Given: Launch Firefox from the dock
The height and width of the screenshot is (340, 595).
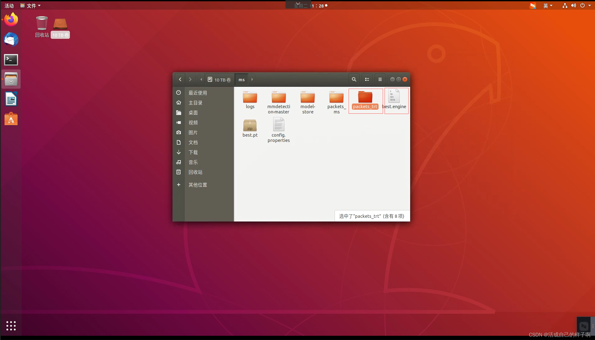Looking at the screenshot, I should [x=11, y=20].
